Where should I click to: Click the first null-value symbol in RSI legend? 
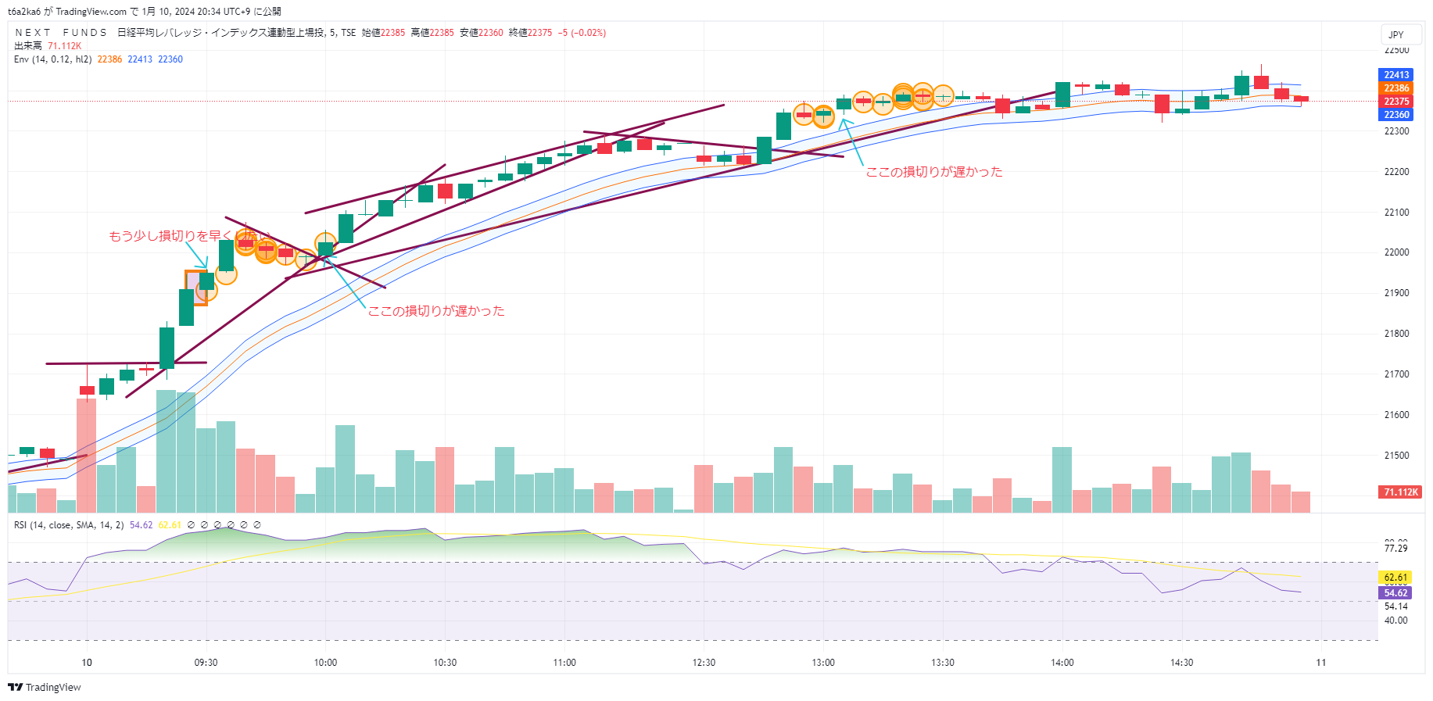pos(192,525)
